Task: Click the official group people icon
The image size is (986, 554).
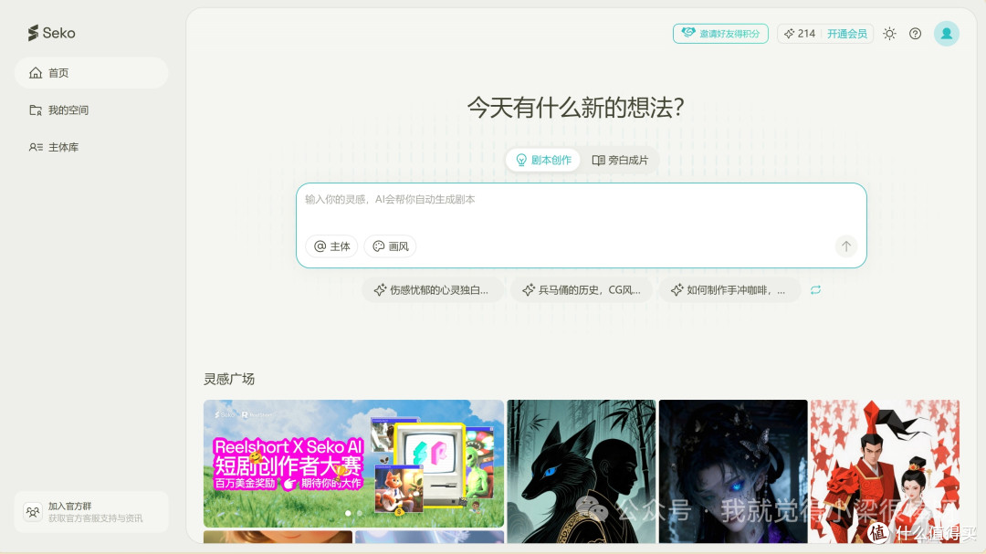Action: pyautogui.click(x=33, y=512)
